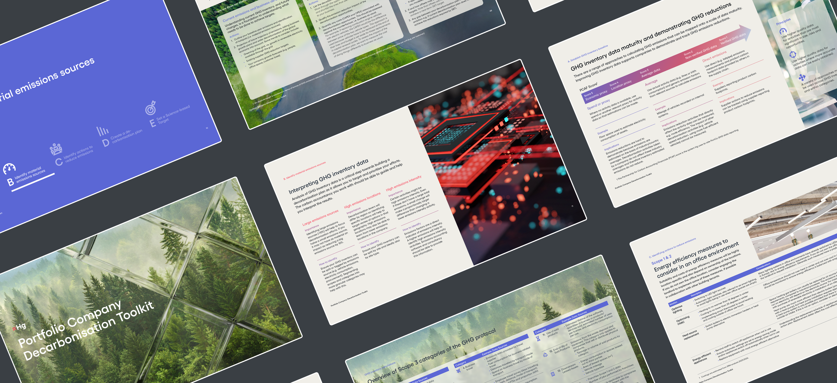Image resolution: width=837 pixels, height=383 pixels.
Task: Click the crosshair icon in the Principles card
Action: [x=792, y=54]
